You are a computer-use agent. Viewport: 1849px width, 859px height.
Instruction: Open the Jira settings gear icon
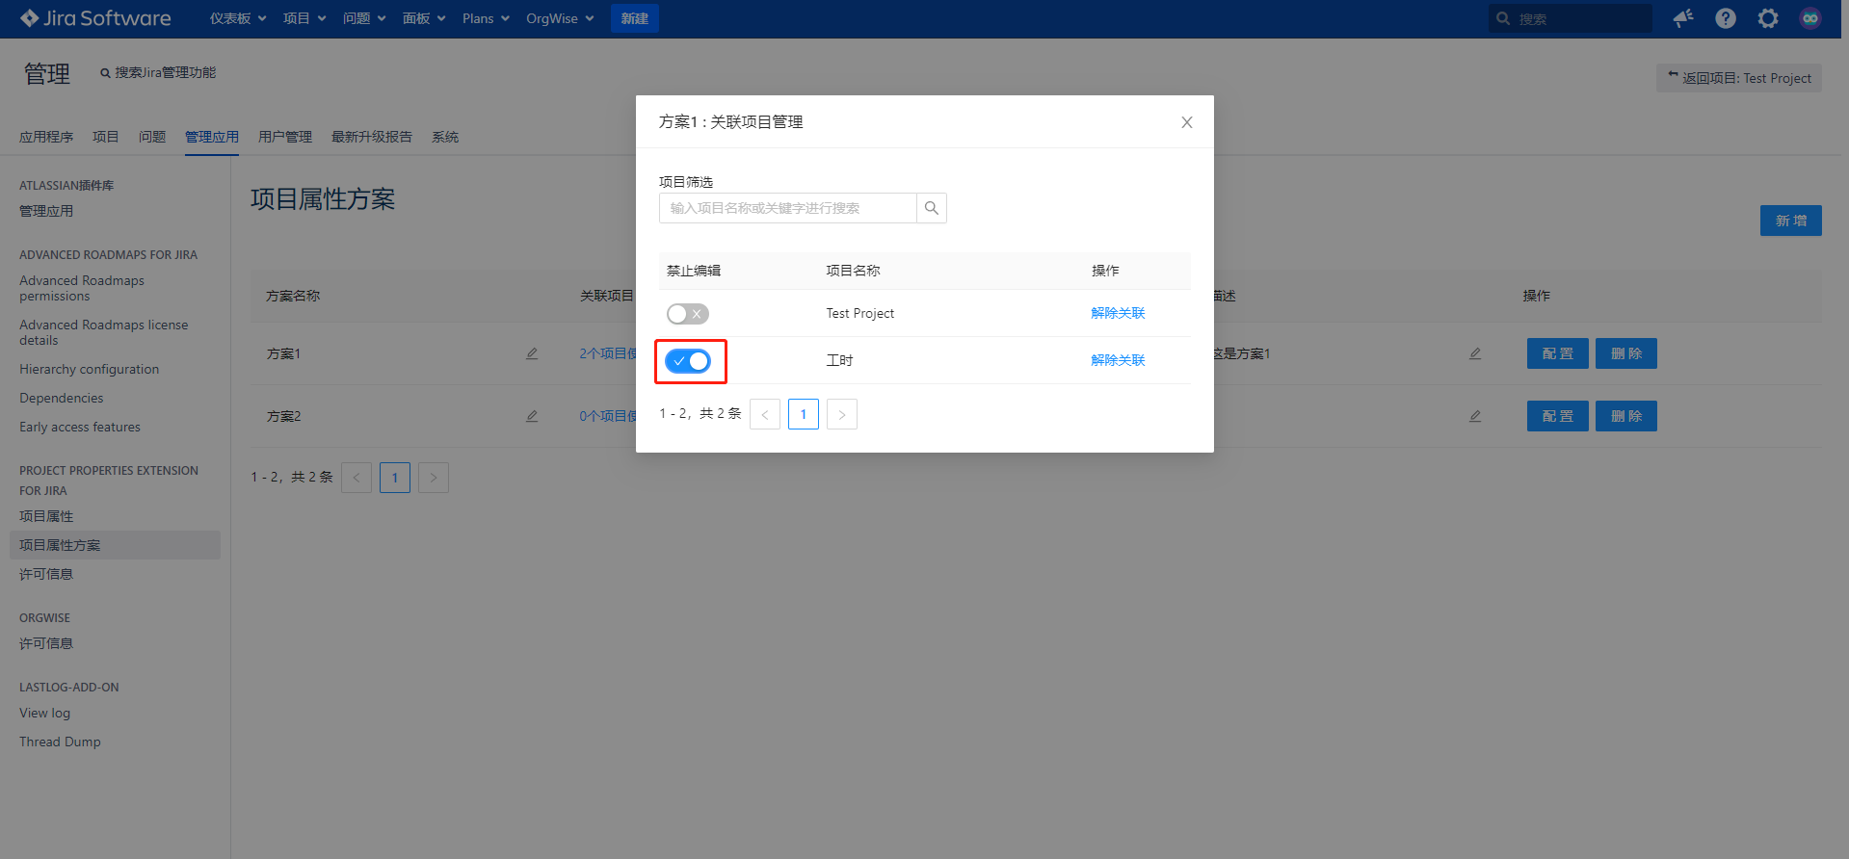point(1767,19)
